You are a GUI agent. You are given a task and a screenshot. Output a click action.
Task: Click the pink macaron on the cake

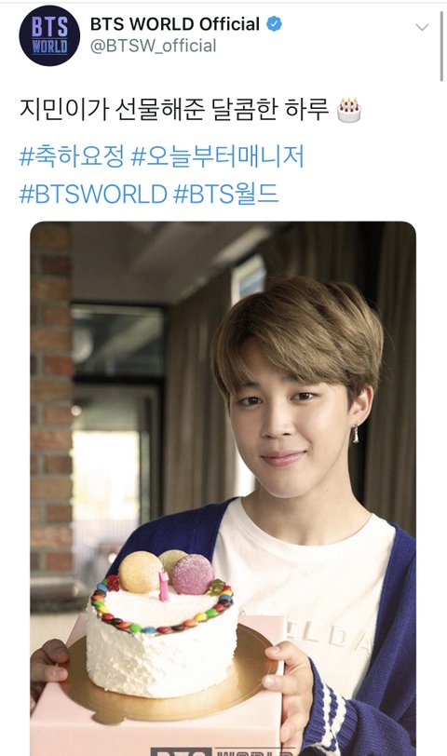(x=193, y=574)
